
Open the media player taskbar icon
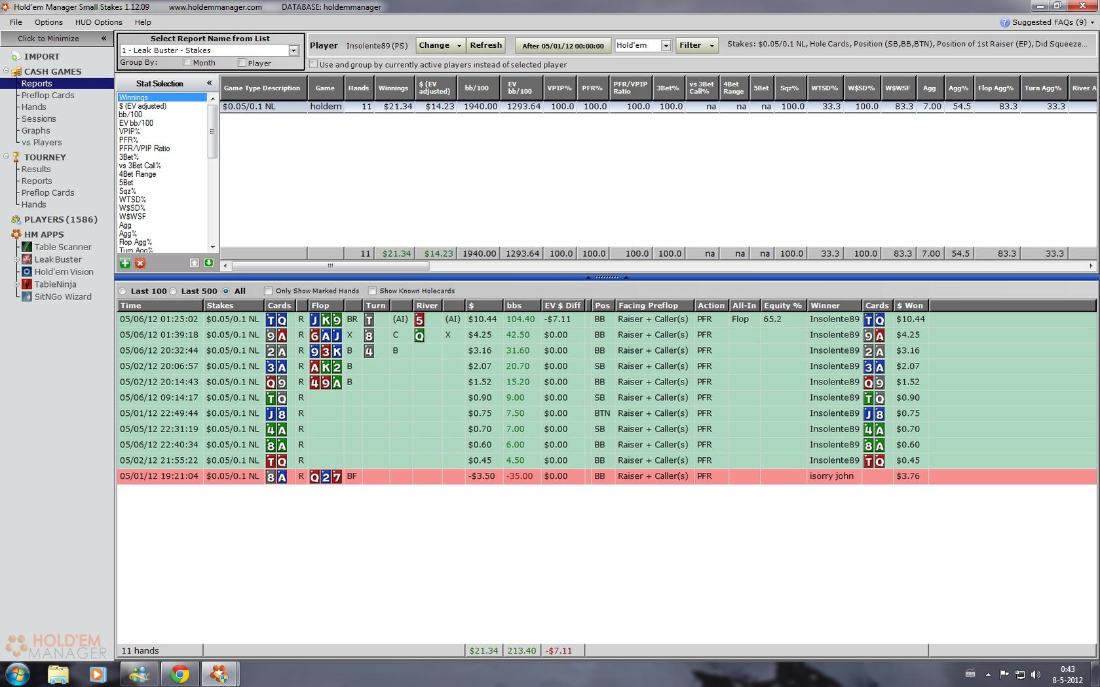click(98, 674)
